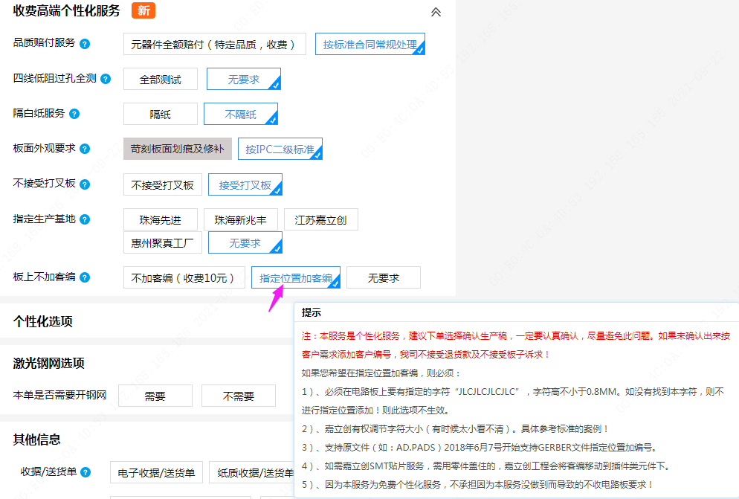Viewport: 739px width, 499px height.
Task: Click help icon beside 不接受打叉板
Action: [85, 184]
